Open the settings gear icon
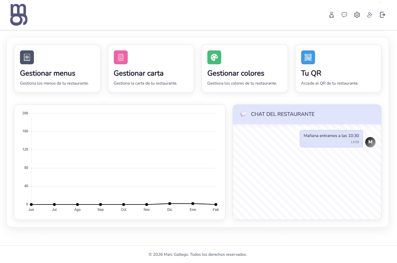The image size is (397, 263). coord(357,15)
